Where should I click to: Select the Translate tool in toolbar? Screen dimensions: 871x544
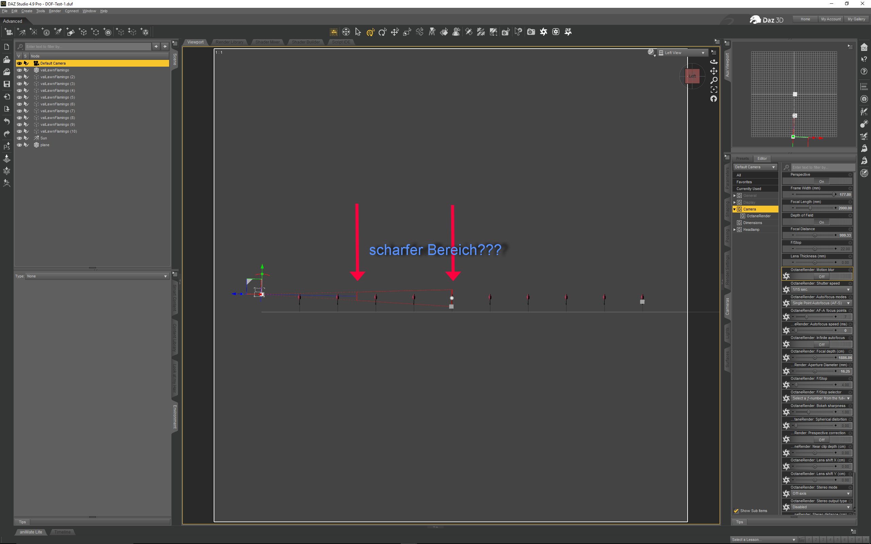395,32
